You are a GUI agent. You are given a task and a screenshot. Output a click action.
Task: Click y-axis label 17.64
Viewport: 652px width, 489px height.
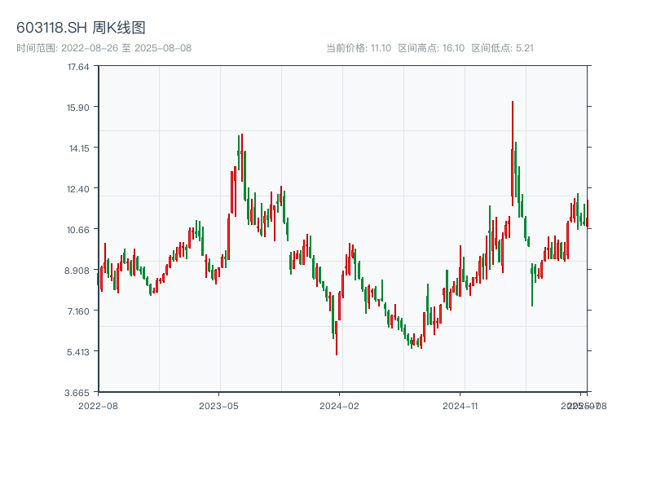tap(78, 67)
